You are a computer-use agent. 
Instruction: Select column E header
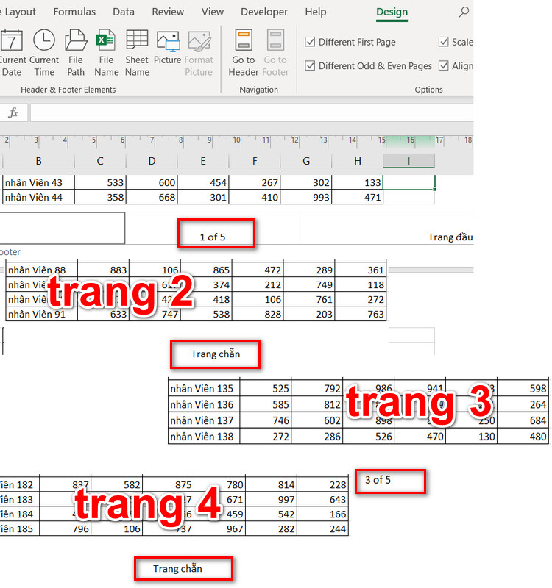click(x=203, y=161)
